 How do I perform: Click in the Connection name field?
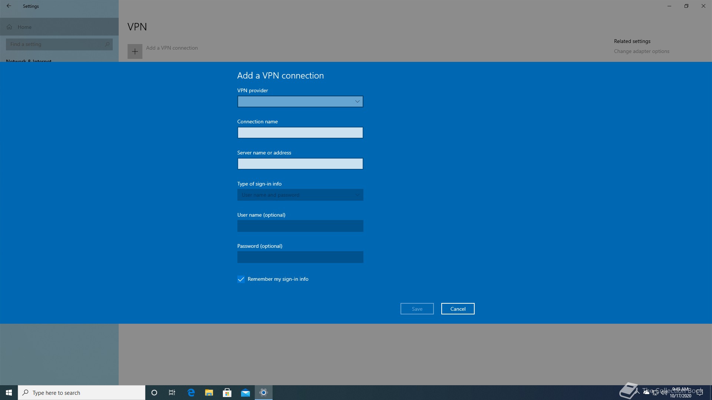pyautogui.click(x=300, y=133)
